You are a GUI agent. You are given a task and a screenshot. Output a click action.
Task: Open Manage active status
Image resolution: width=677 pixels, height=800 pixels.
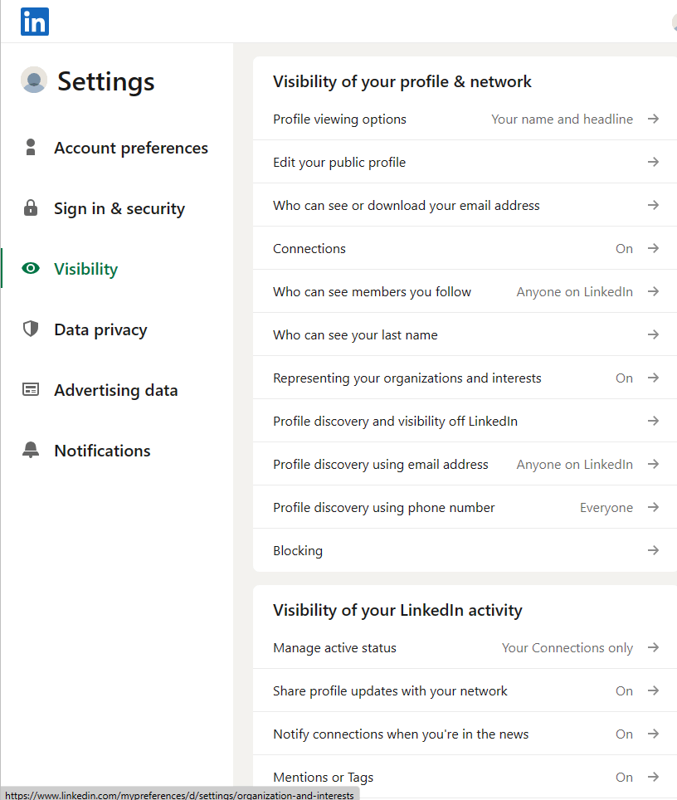point(465,647)
